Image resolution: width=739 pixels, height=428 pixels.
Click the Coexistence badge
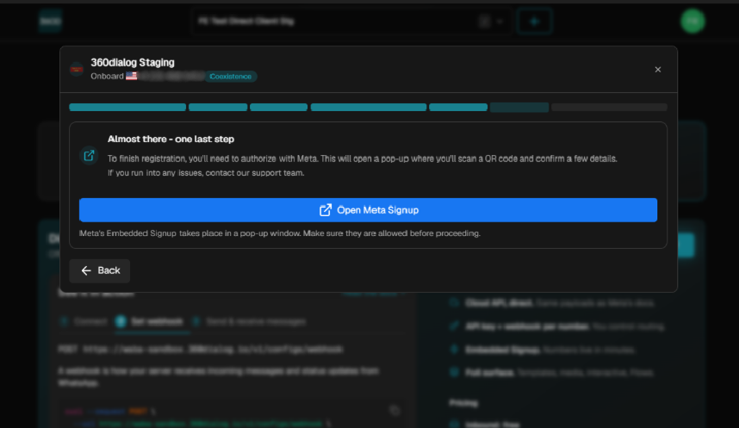point(231,77)
